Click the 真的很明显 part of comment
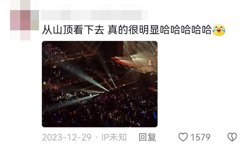251x150 pixels. [133, 30]
